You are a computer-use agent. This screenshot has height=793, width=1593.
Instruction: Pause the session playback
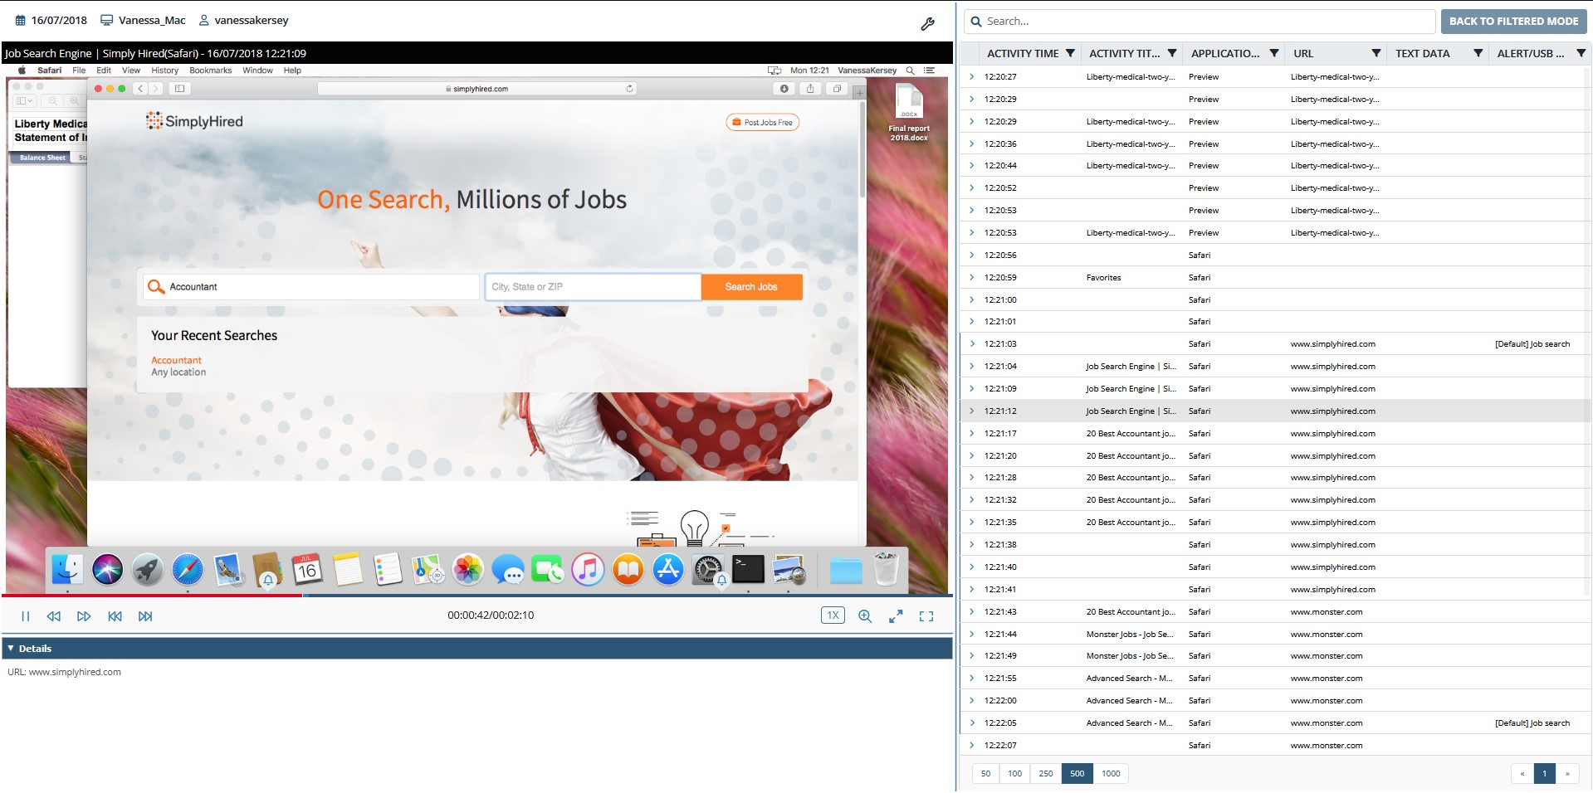(25, 616)
